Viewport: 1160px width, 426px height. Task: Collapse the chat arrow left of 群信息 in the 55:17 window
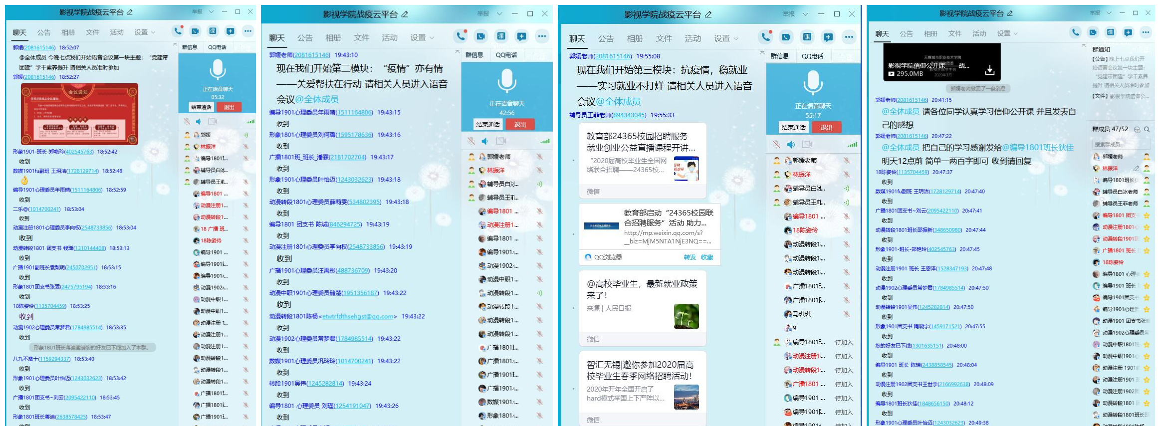pos(761,53)
